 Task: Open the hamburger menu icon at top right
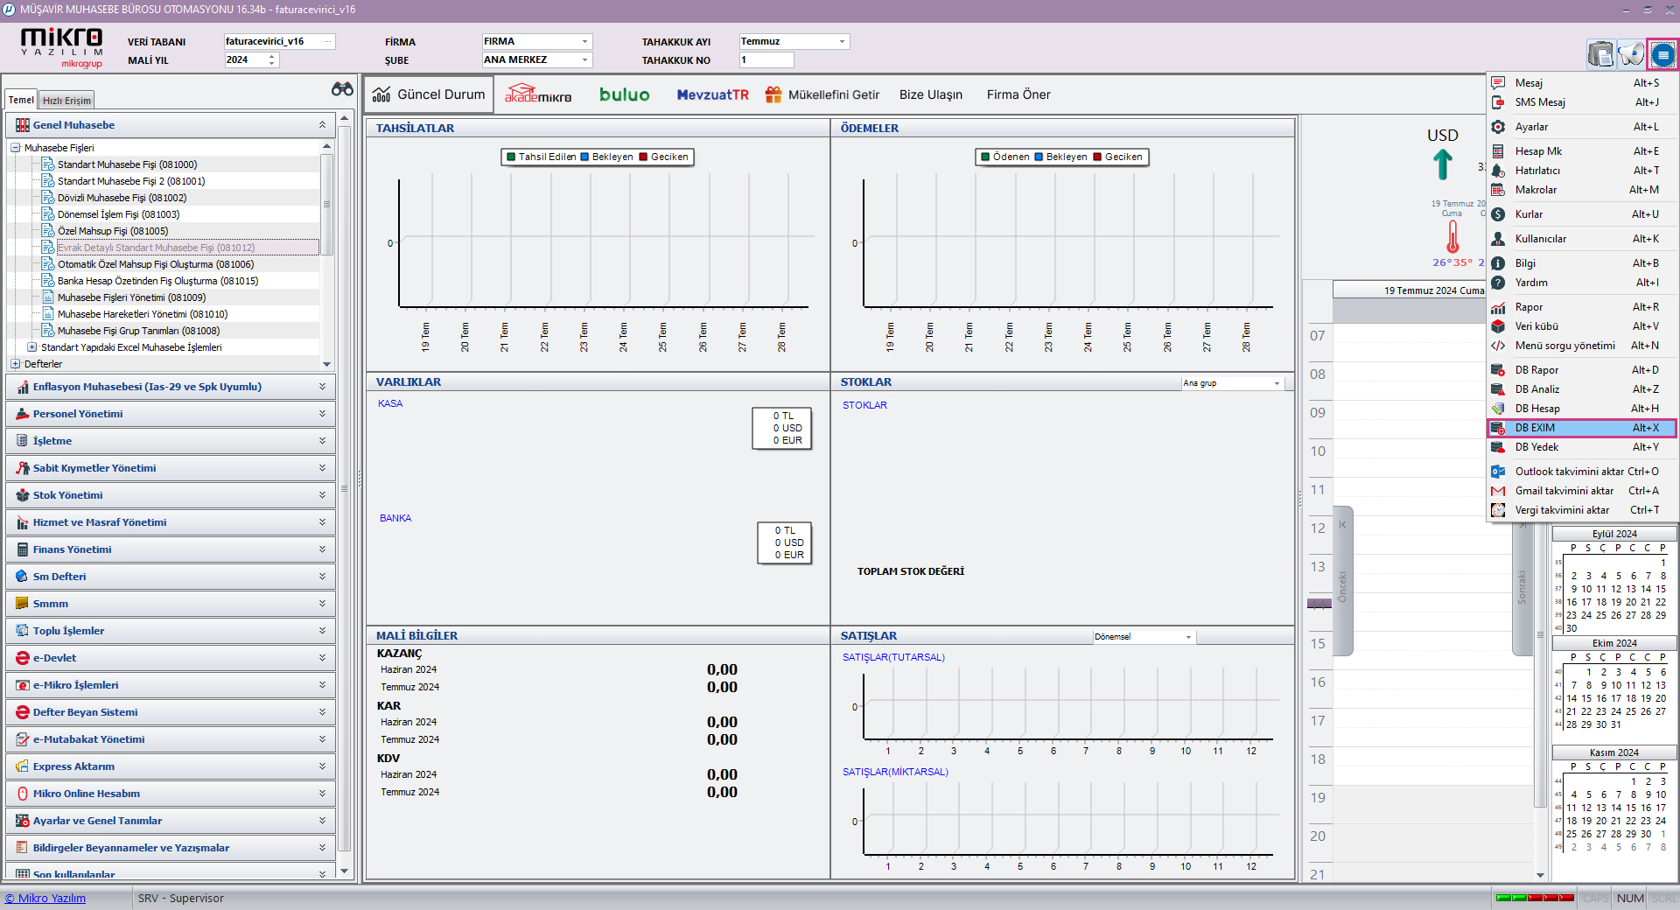click(1662, 55)
